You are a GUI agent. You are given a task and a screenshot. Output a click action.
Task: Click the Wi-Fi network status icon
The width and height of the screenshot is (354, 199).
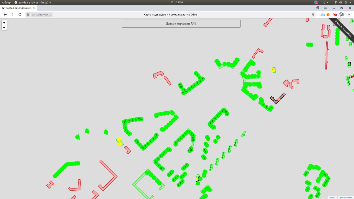[x=336, y=2]
